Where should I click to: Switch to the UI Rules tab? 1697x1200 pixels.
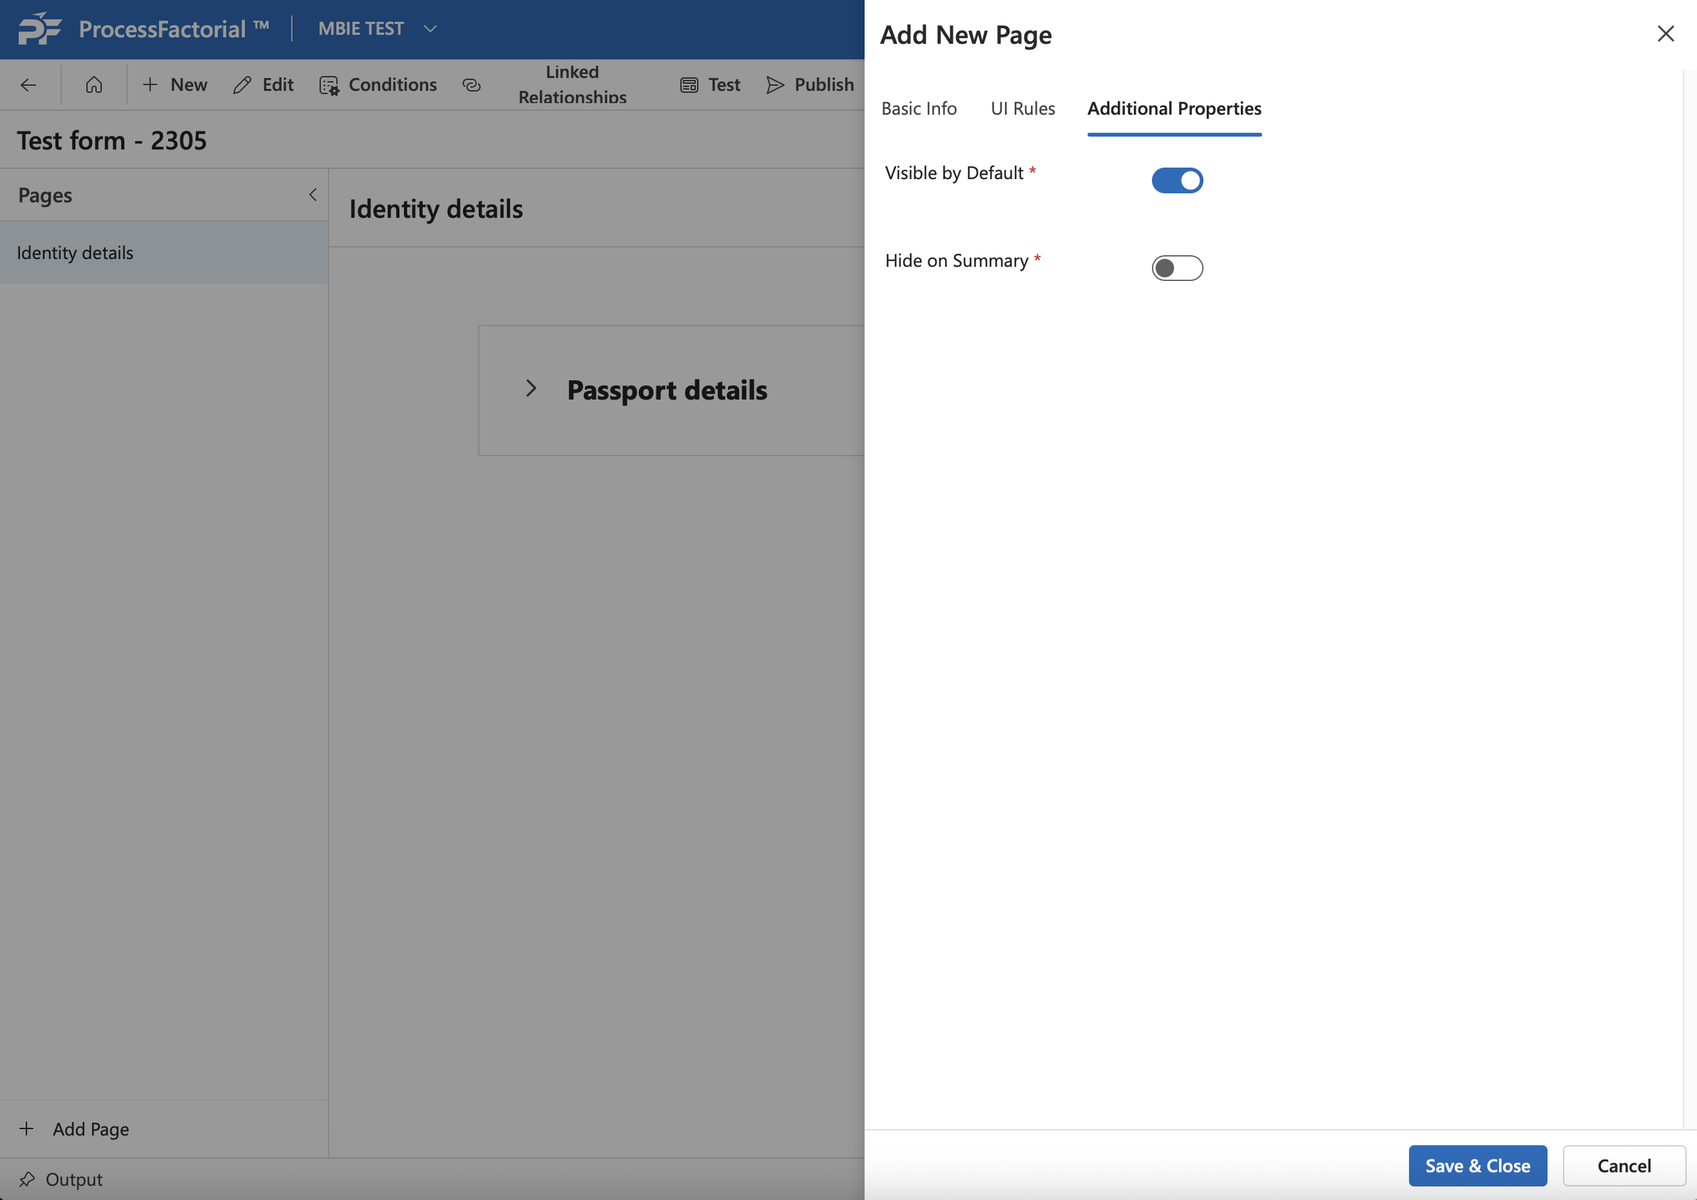1022,109
